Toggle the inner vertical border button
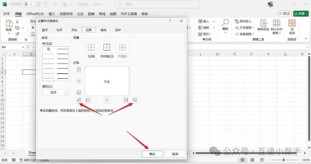The image size is (311, 164). click(x=107, y=100)
